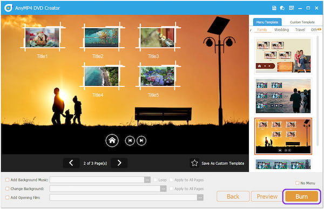Click the message icon in the title bar

[x=292, y=8]
